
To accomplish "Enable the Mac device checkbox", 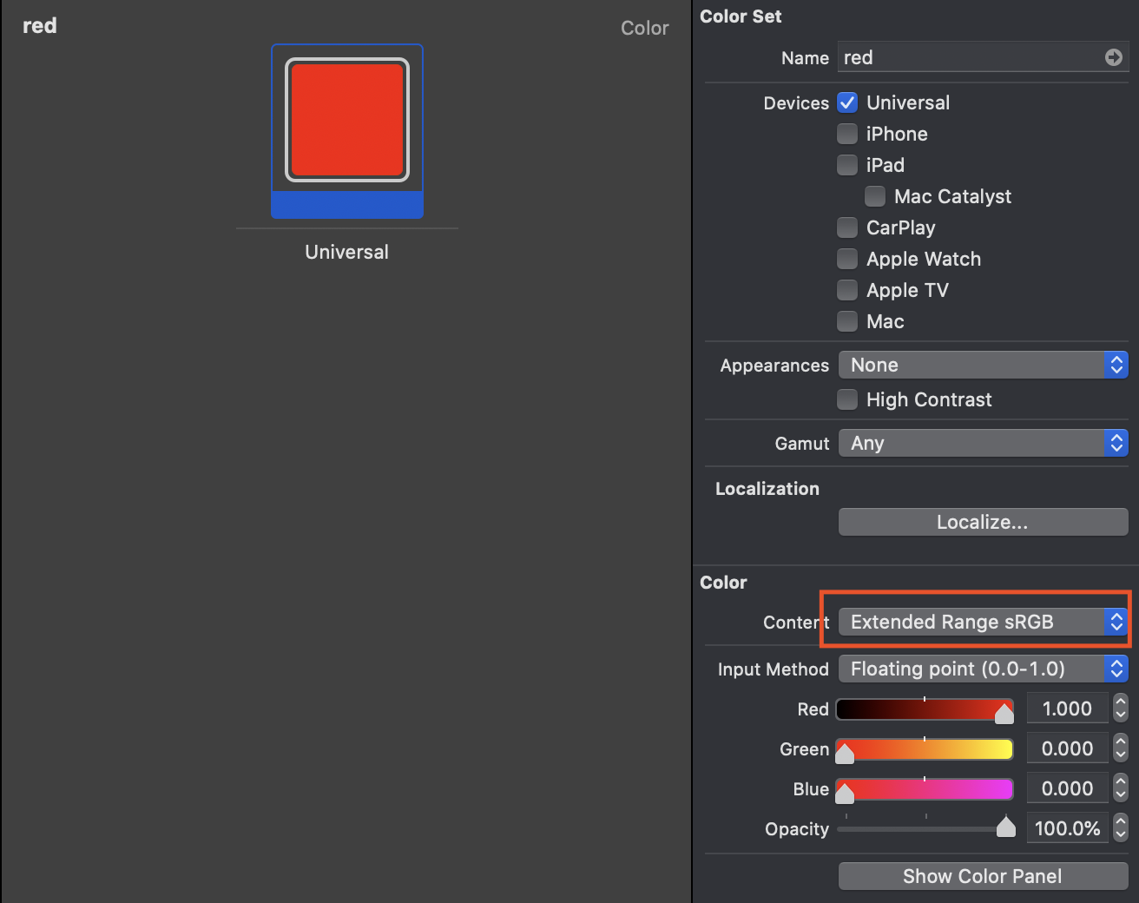I will (x=847, y=321).
